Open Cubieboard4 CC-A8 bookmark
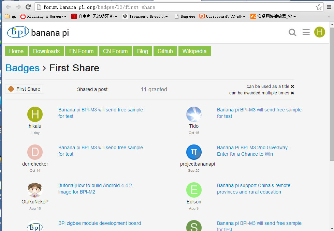The height and width of the screenshot is (231, 334). coord(222,16)
